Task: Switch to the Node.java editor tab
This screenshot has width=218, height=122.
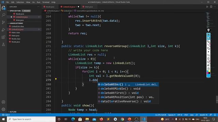Action: click(50, 7)
